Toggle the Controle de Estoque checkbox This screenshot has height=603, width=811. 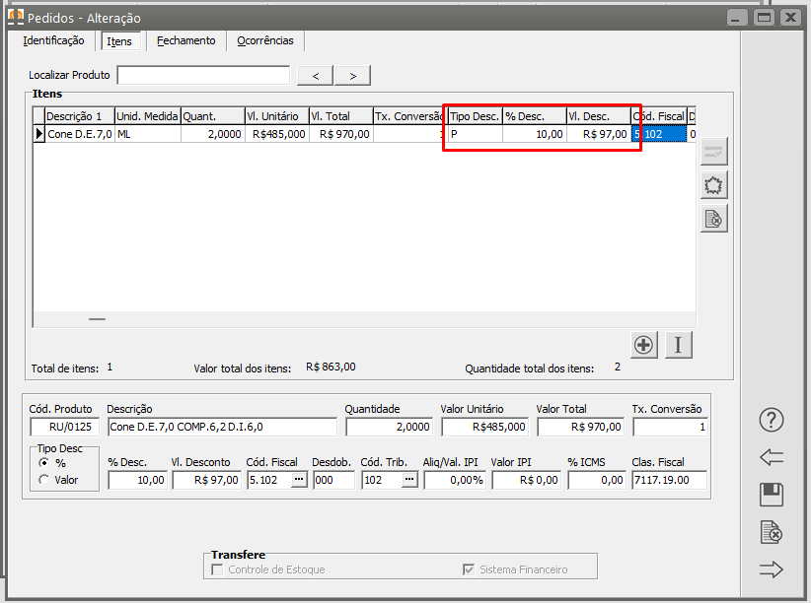[217, 569]
